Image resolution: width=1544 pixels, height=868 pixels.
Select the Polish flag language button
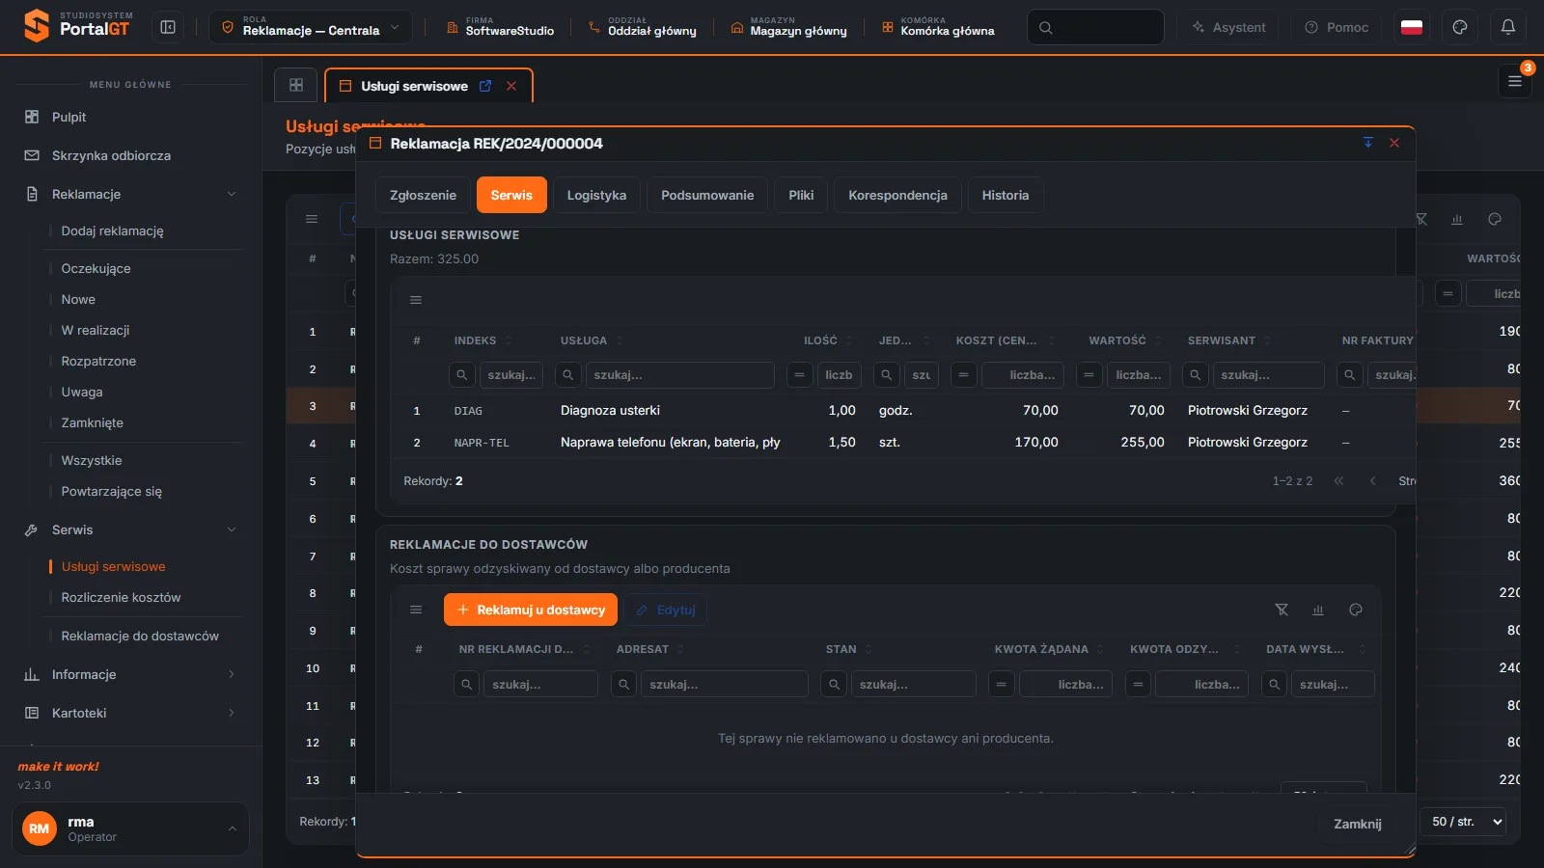tap(1412, 27)
